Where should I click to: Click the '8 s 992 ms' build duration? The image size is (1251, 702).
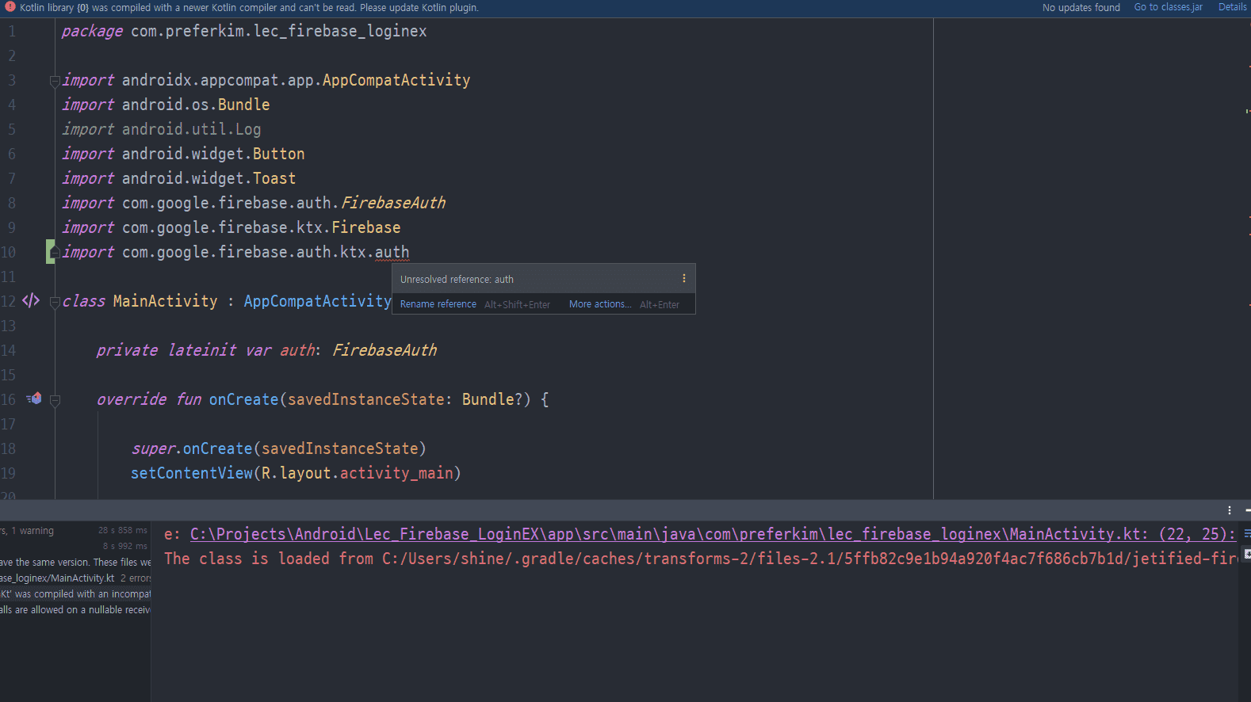[125, 546]
